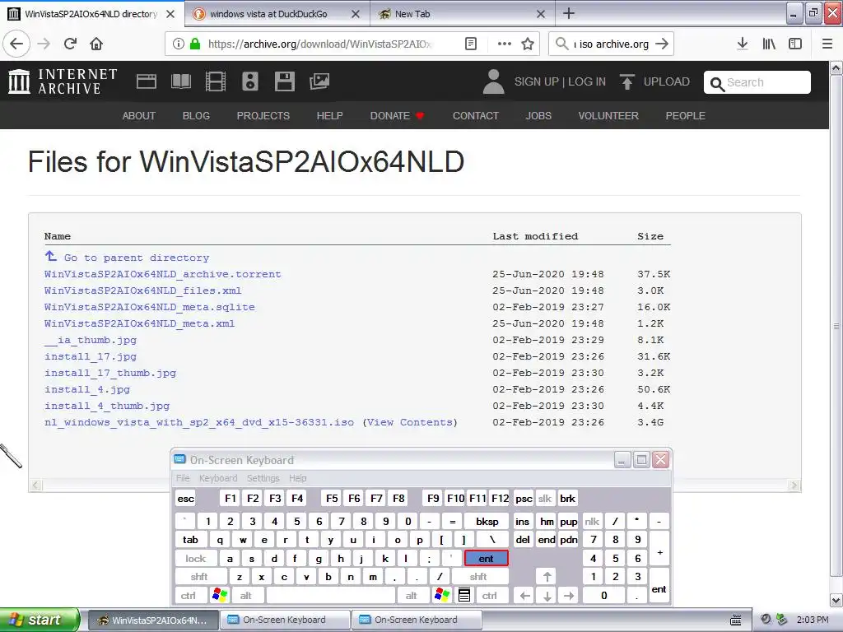Click the highlighted ent key on keyboard
Screen dimensions: 843x632
click(486, 559)
